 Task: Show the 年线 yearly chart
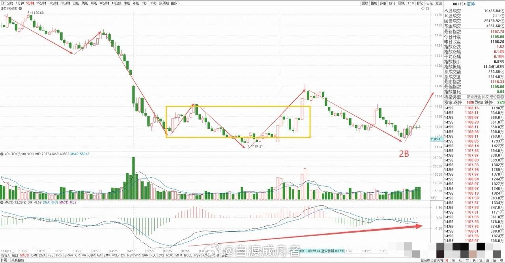pyautogui.click(x=136, y=3)
